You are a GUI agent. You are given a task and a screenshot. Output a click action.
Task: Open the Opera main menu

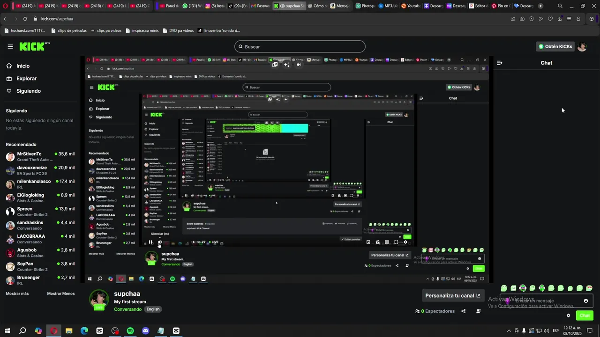pyautogui.click(x=5, y=6)
